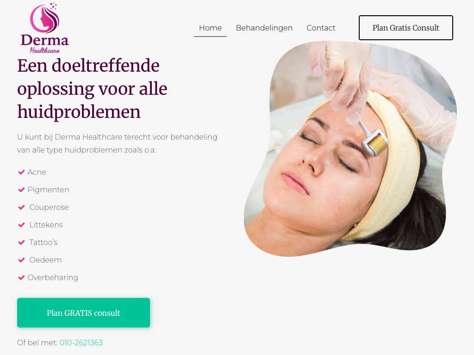Click the checkmark icon beside Couperose
The image size is (474, 355).
pyautogui.click(x=21, y=207)
